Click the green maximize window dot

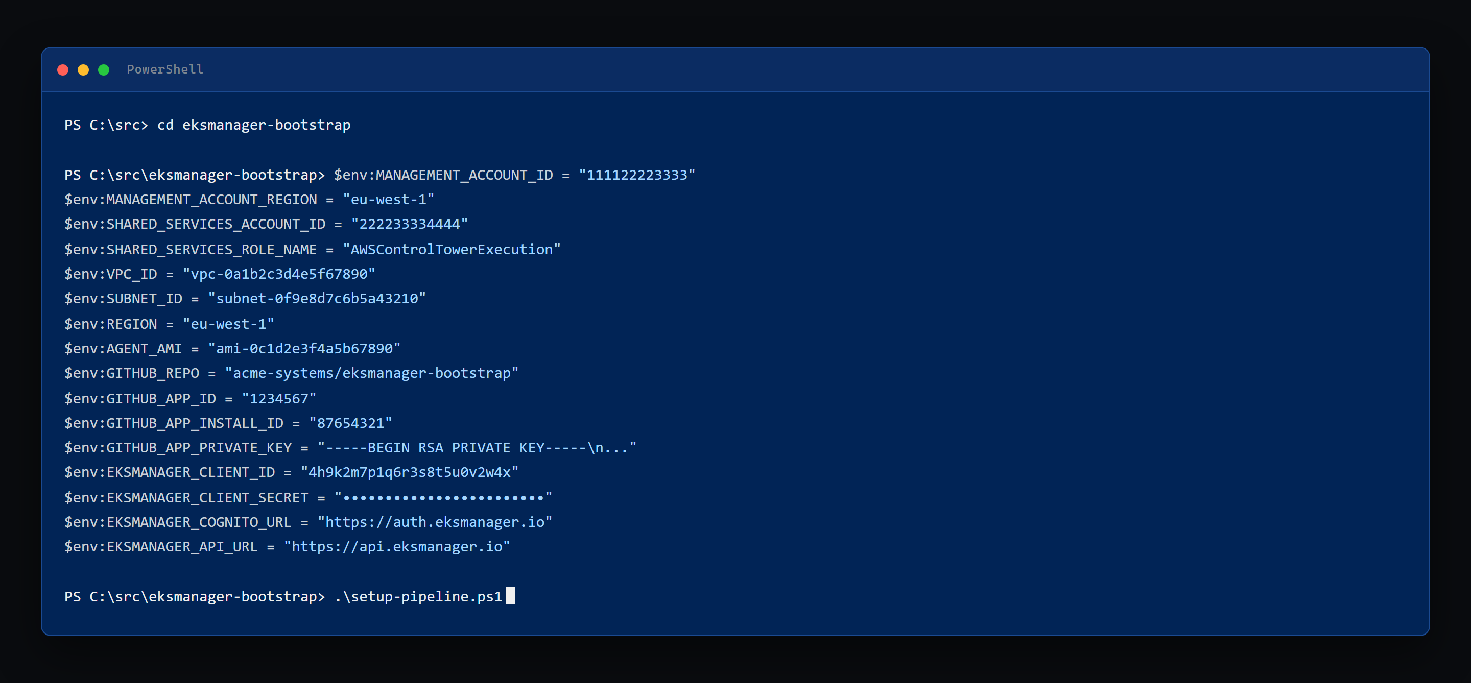point(104,69)
